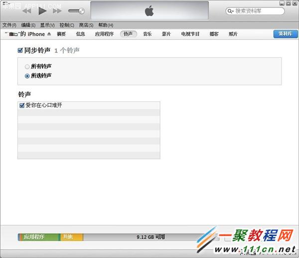This screenshot has height=258, width=299.
Task: Switch to the 信息 tab
Action: 80,34
